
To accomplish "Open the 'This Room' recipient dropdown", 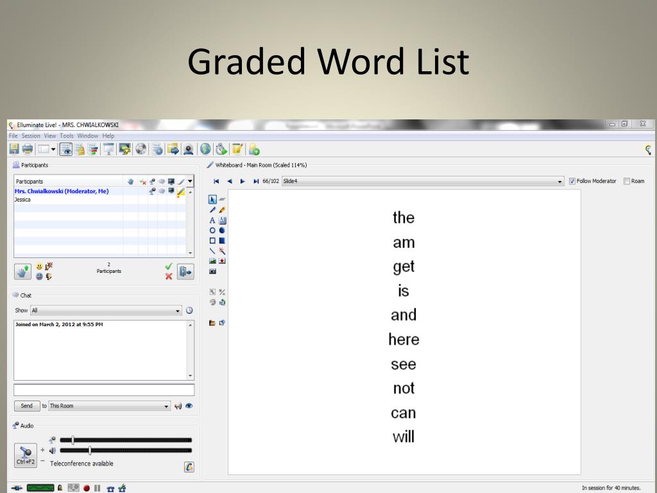I will pos(109,406).
